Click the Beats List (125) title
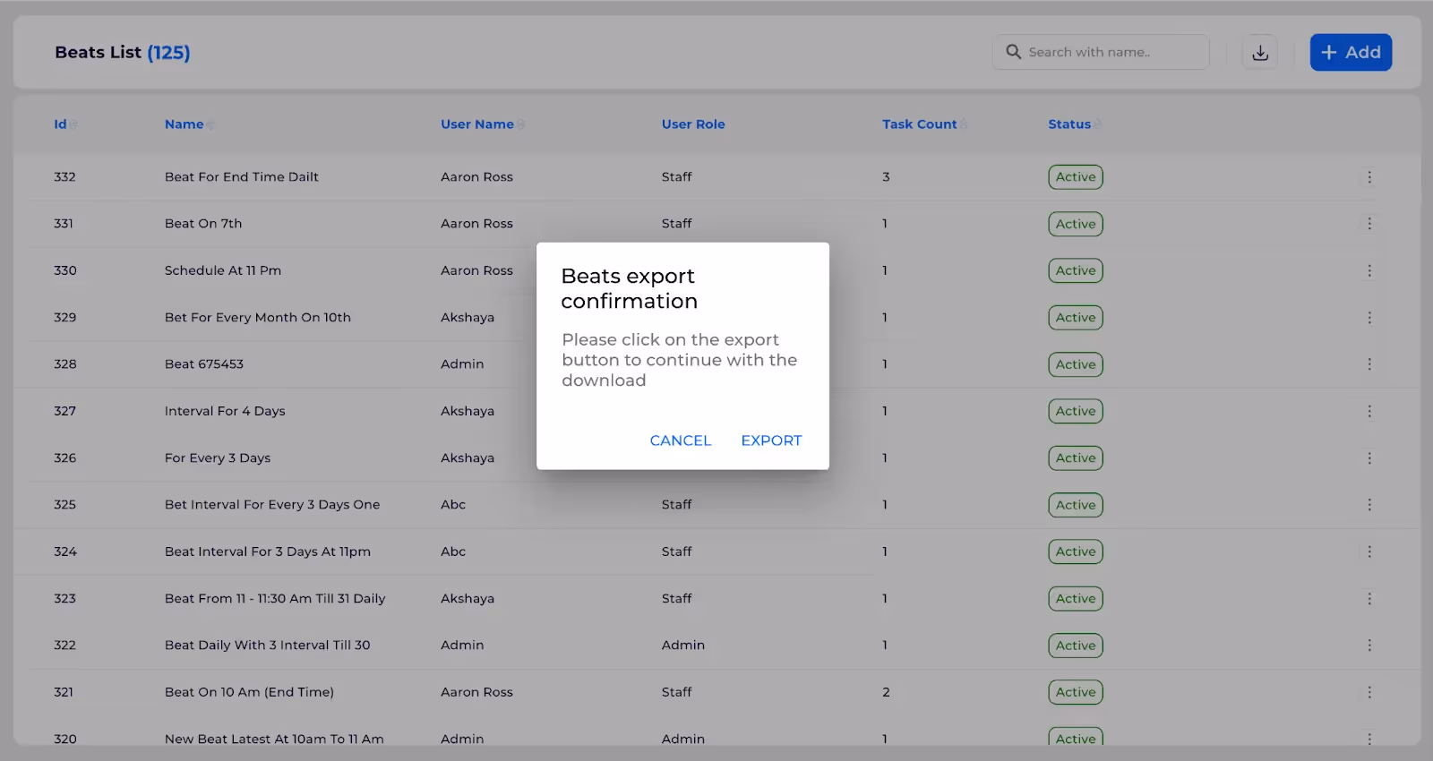 pyautogui.click(x=123, y=53)
